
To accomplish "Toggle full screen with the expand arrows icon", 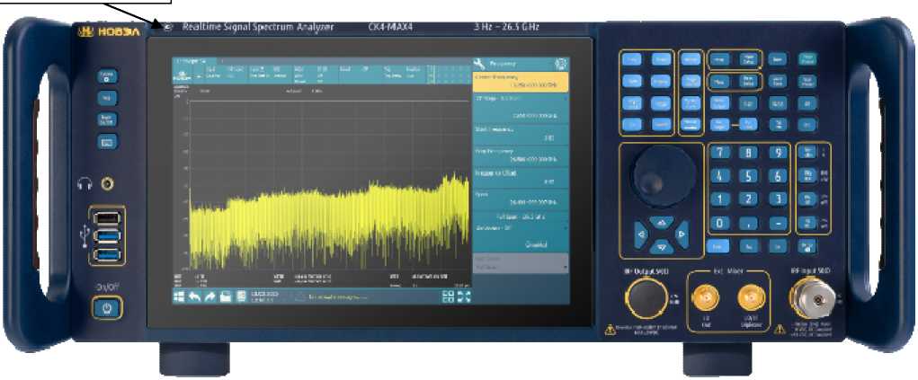I will (x=464, y=298).
